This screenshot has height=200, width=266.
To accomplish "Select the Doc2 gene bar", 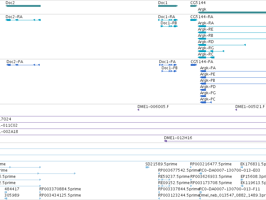I will [x=23, y=6].
